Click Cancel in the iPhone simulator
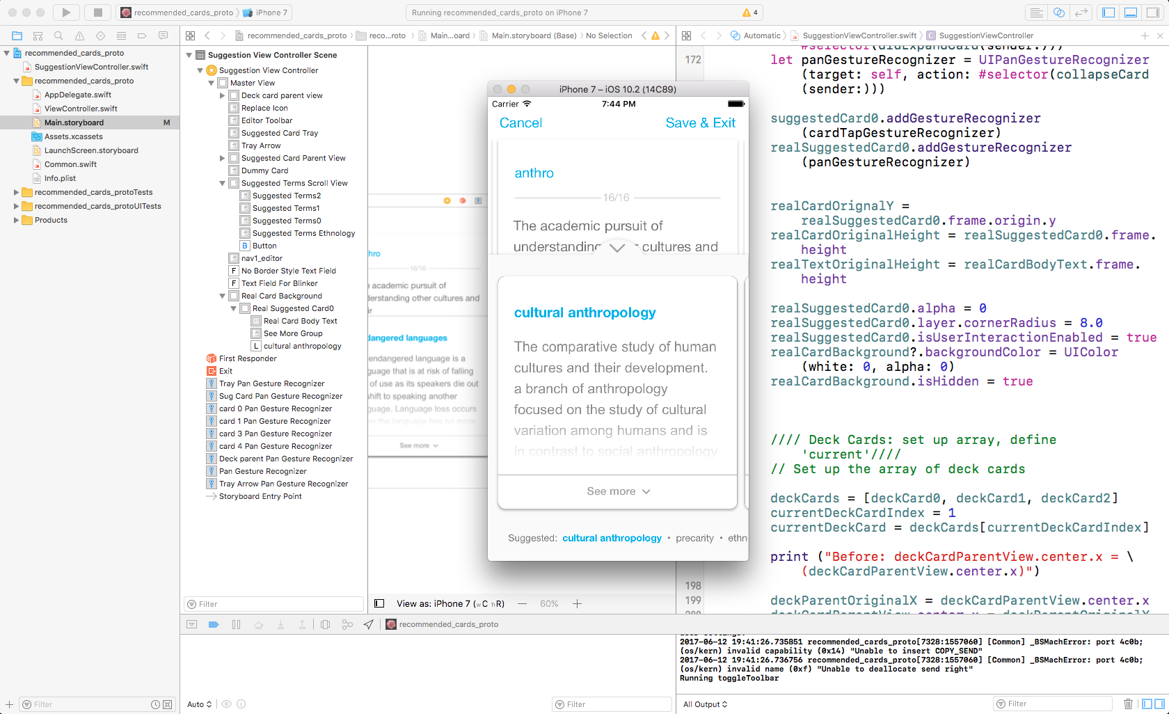The image size is (1169, 714). coord(520,122)
